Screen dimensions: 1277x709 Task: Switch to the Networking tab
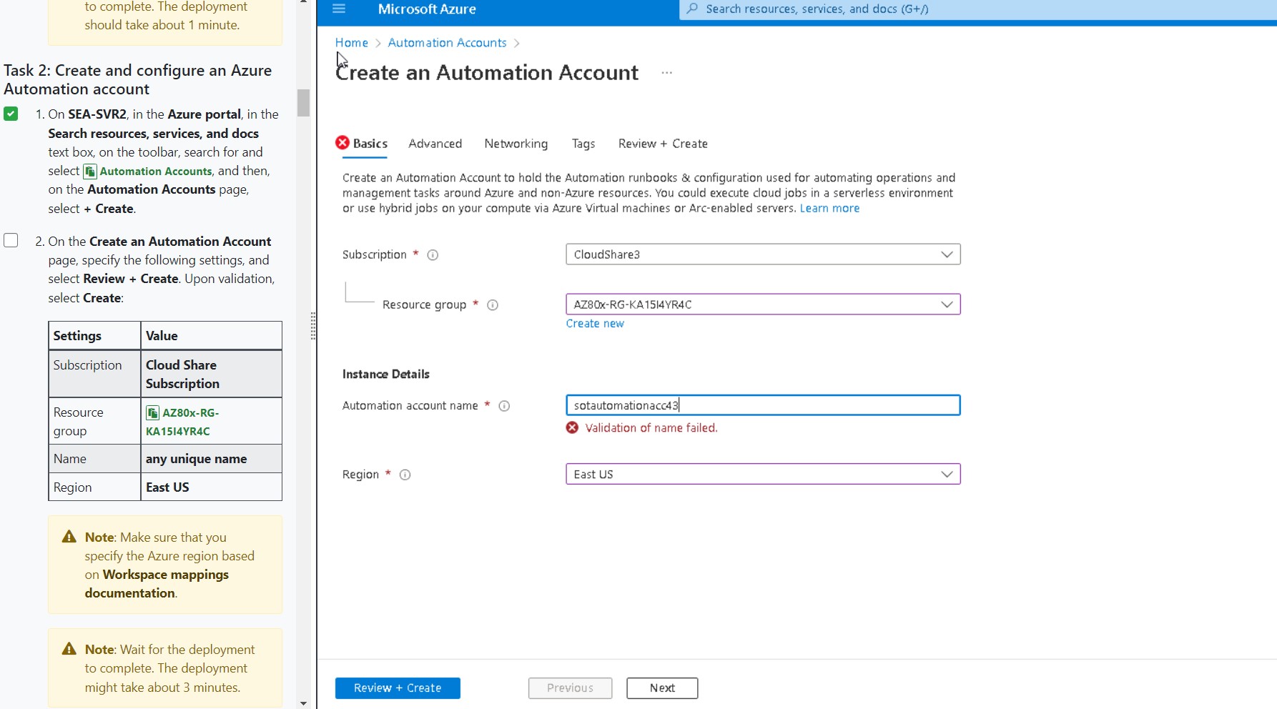click(x=516, y=144)
